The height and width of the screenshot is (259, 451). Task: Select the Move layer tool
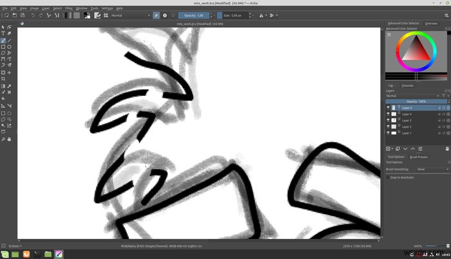tap(9, 73)
